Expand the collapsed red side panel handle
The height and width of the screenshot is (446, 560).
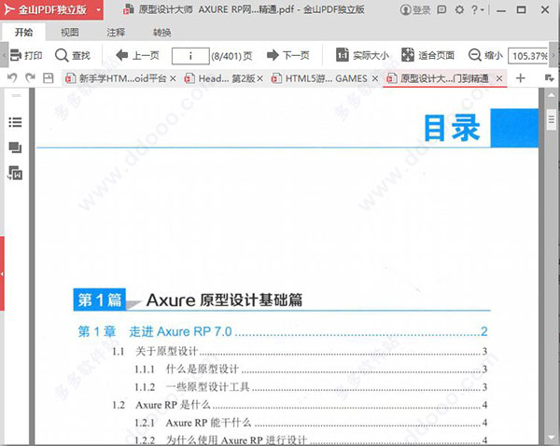(2, 273)
